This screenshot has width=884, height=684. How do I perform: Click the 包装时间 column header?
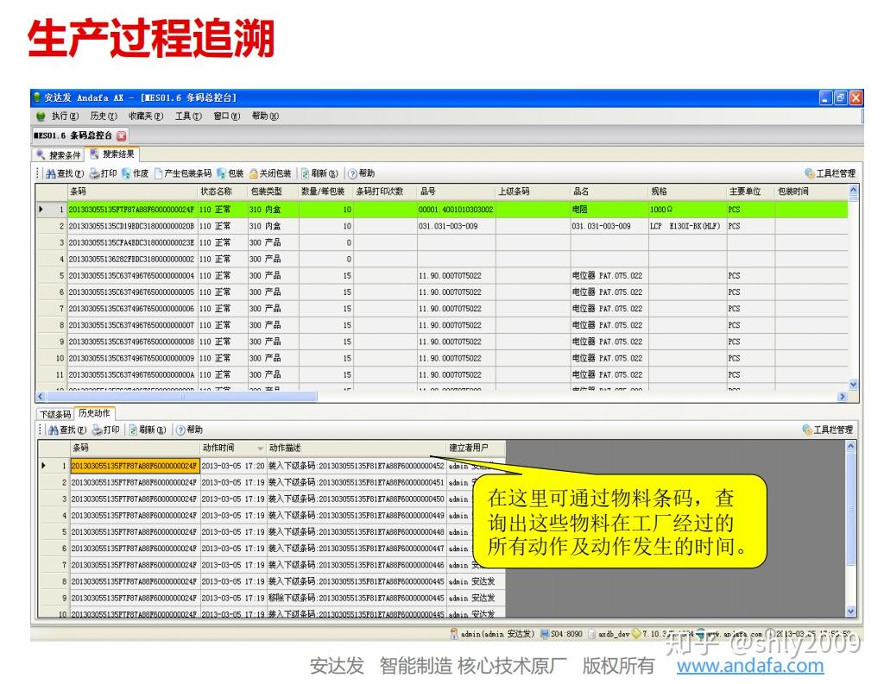(811, 191)
